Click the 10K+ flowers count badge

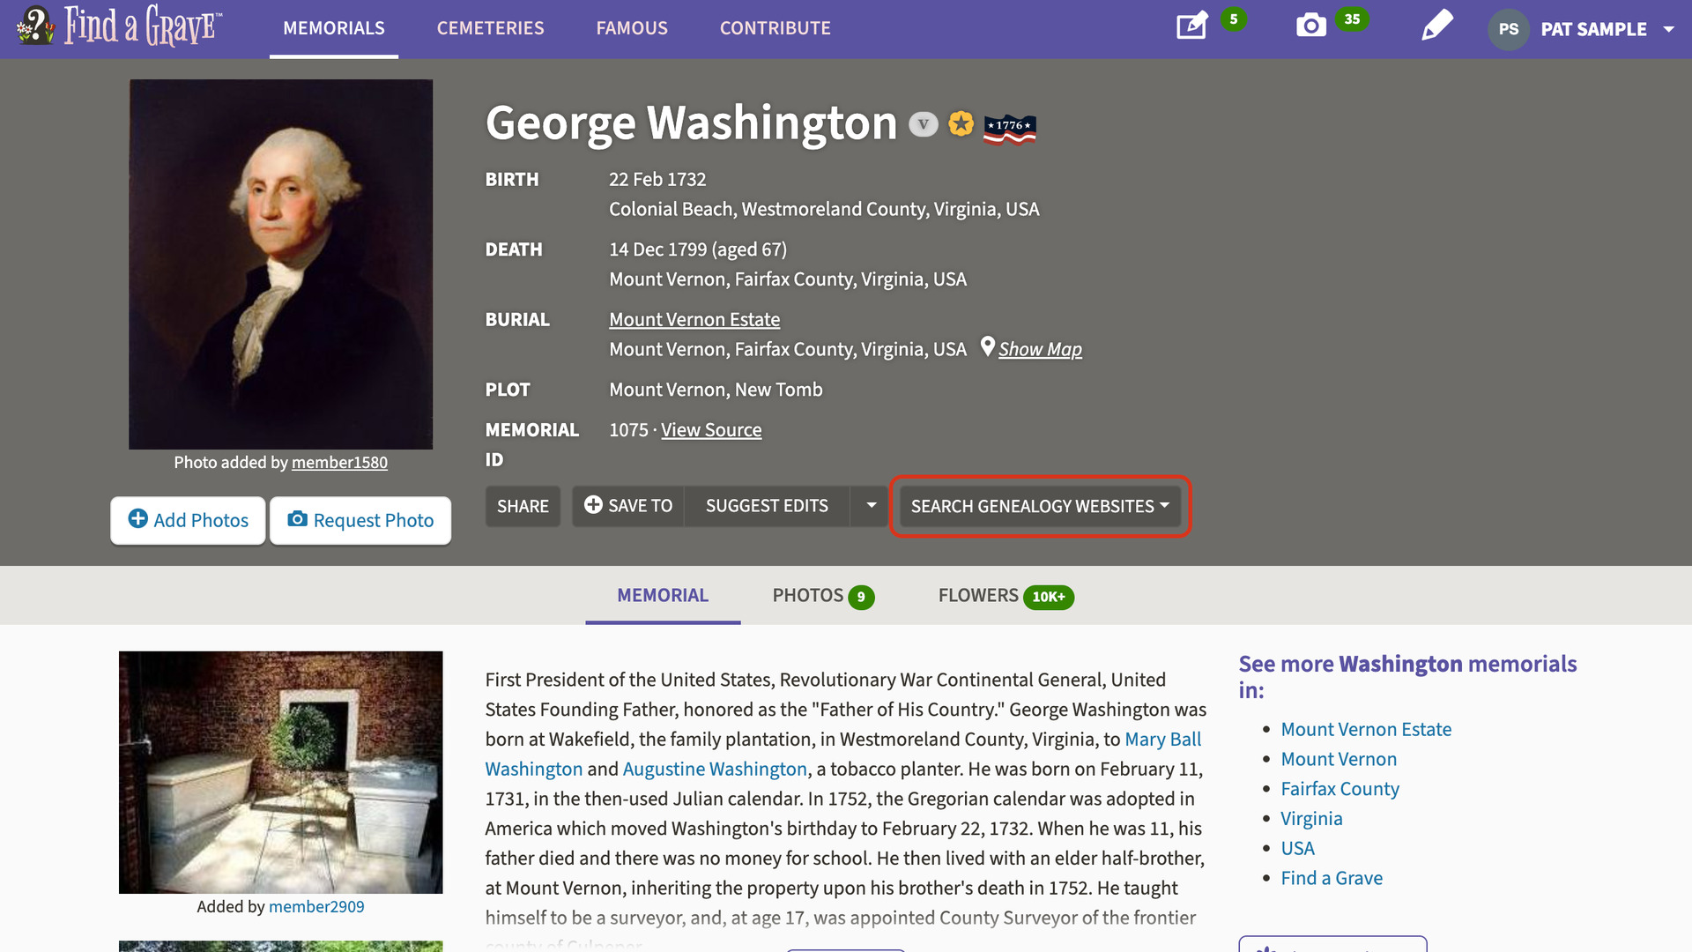coord(1049,597)
